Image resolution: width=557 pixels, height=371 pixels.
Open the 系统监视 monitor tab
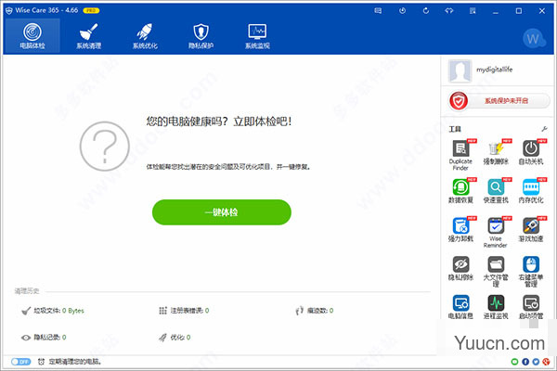pyautogui.click(x=257, y=36)
